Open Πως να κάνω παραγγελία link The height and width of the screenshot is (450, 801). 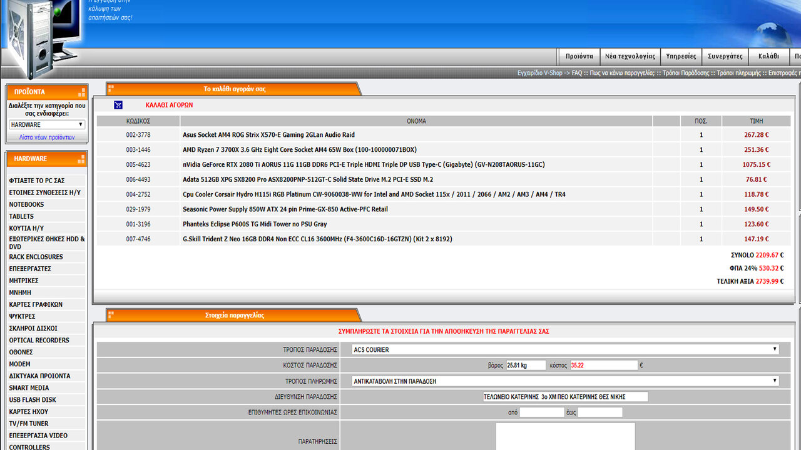tap(622, 73)
